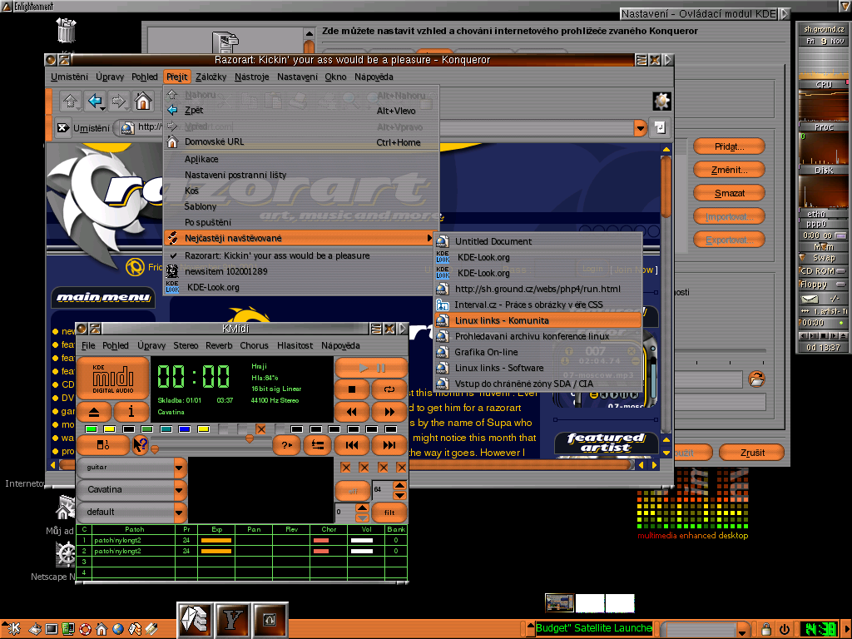Click the stop button in KMidi
Image resolution: width=852 pixels, height=639 pixels.
[x=352, y=389]
